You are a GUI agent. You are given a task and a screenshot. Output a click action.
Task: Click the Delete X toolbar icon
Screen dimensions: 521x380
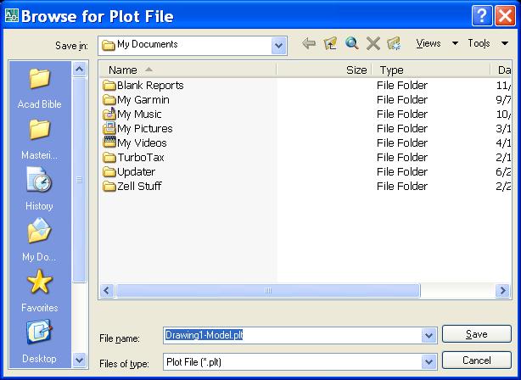coord(373,44)
